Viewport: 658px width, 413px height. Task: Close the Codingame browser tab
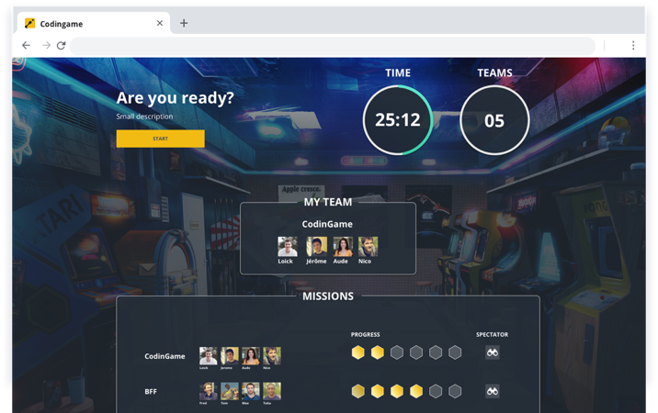click(159, 23)
